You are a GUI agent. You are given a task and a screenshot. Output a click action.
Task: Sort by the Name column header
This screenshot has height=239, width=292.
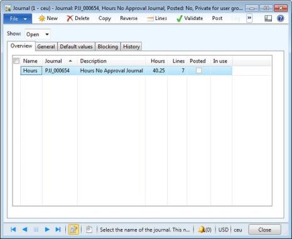[31, 61]
